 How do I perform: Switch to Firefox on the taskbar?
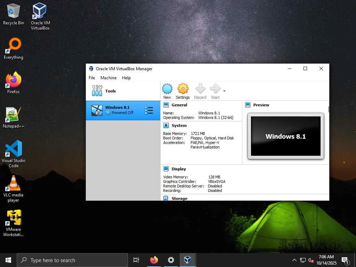[x=154, y=260]
